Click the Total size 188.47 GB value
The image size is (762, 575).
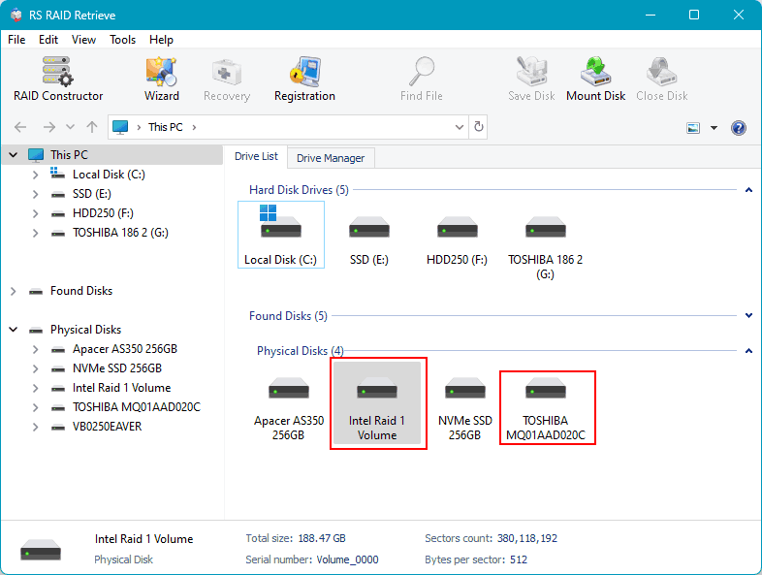tap(322, 538)
